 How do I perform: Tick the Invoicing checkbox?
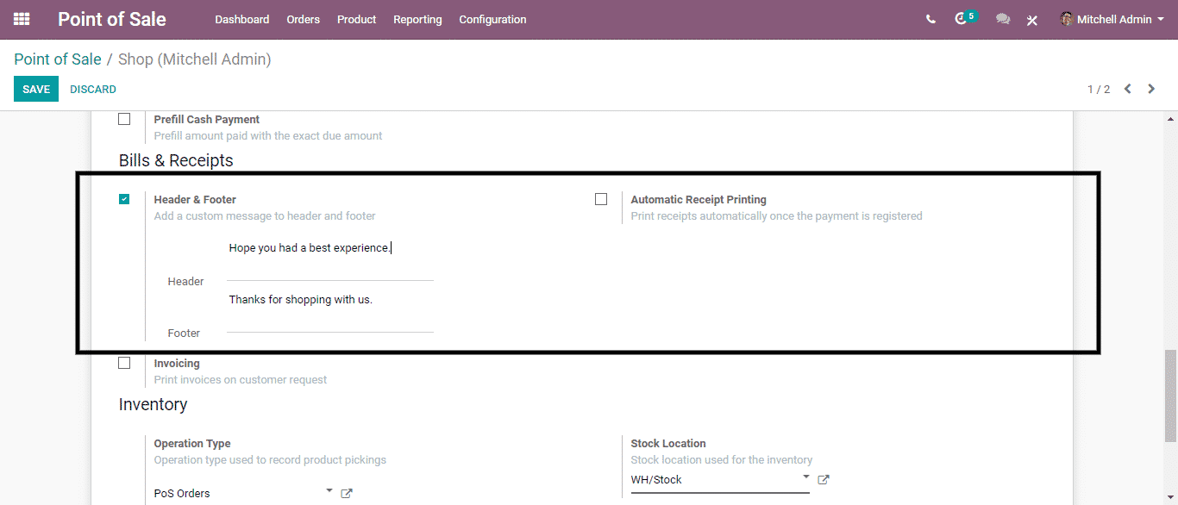pyautogui.click(x=124, y=363)
